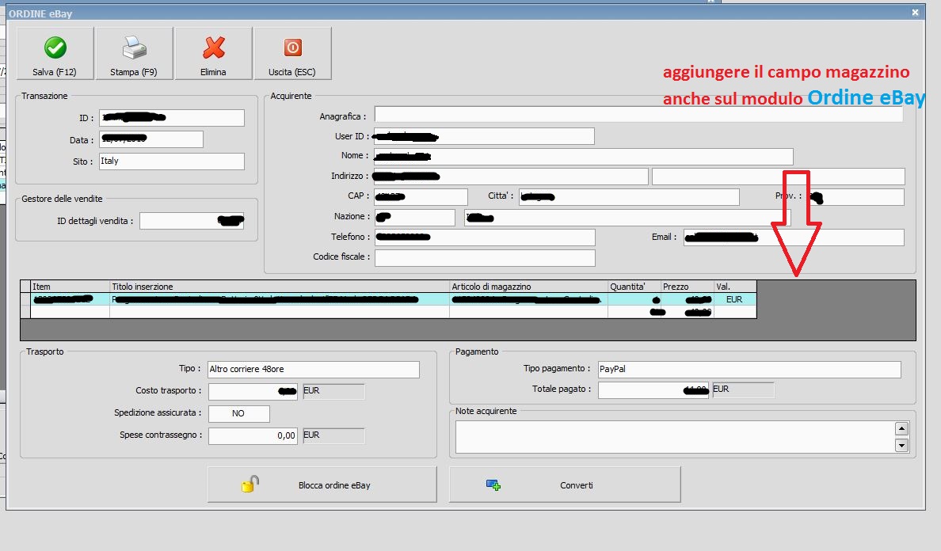
Task: Click the Item column header
Action: pyautogui.click(x=70, y=287)
